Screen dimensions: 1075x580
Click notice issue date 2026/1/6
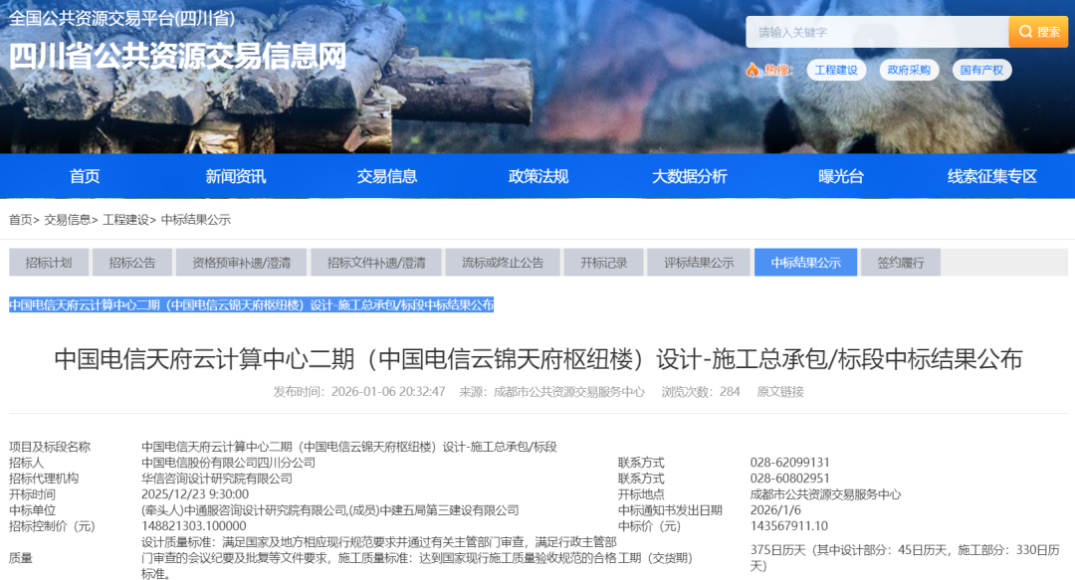775,510
